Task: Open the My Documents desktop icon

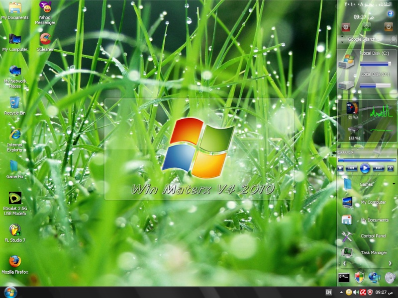Action: coord(15,10)
